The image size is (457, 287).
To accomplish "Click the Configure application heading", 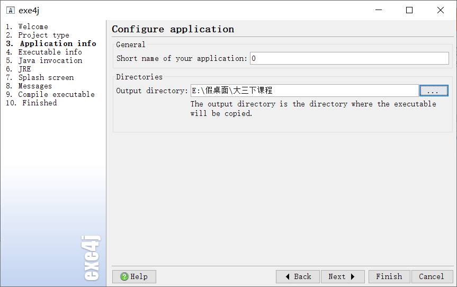I will (173, 29).
